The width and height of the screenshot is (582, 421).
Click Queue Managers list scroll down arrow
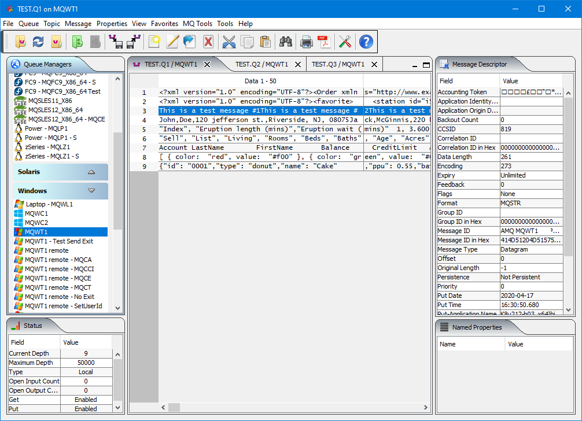coord(117,308)
